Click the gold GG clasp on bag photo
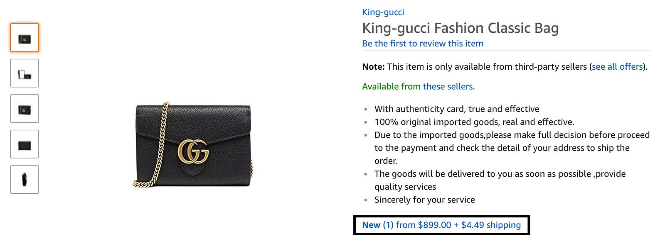665x239 pixels. 193,151
